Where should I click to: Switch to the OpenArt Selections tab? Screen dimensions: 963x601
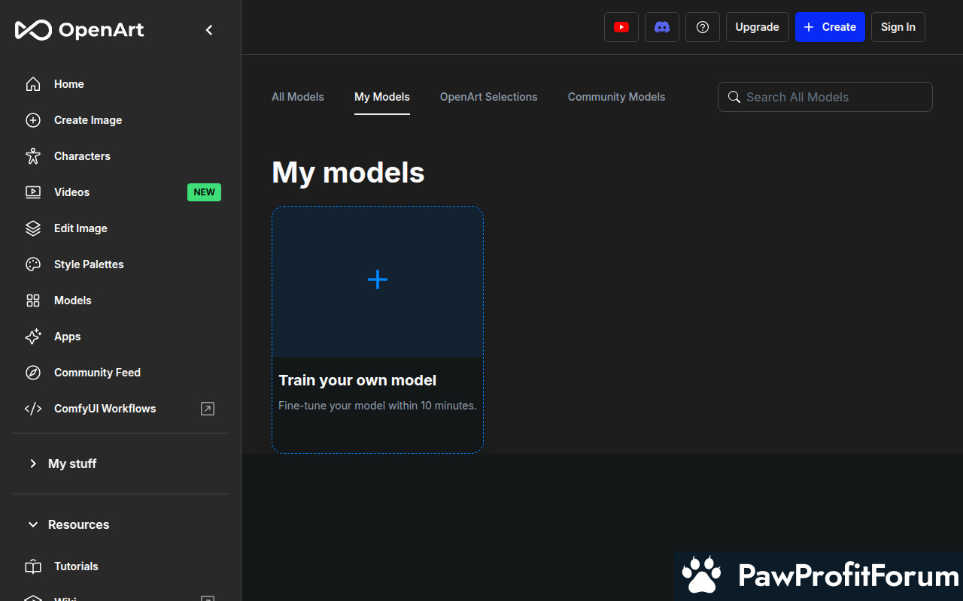(x=488, y=97)
